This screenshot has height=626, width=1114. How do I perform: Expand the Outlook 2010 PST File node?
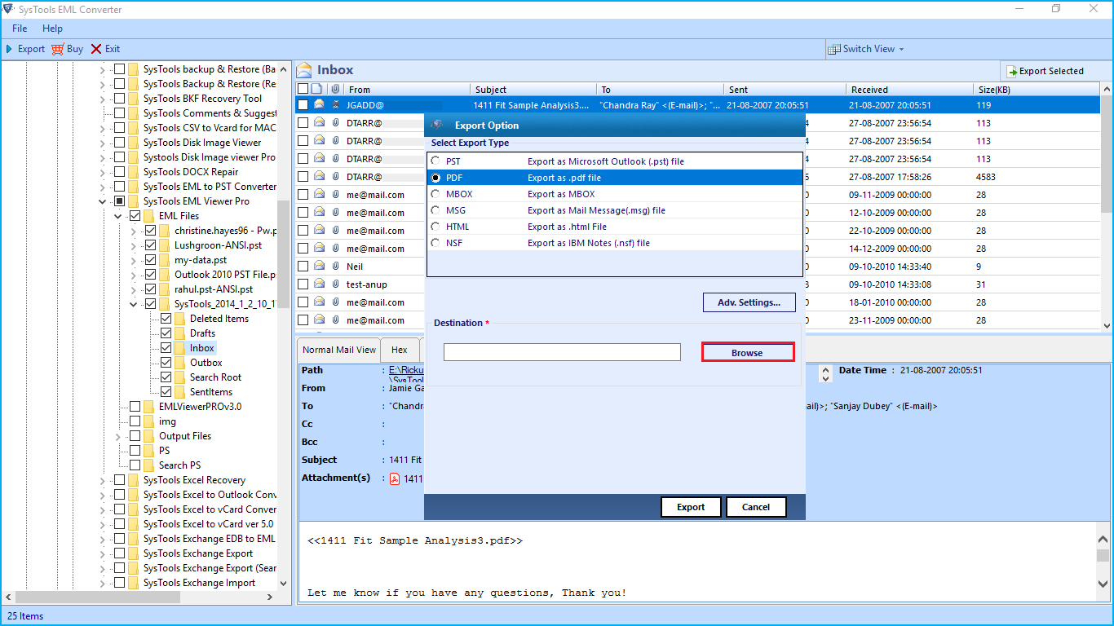pos(134,275)
